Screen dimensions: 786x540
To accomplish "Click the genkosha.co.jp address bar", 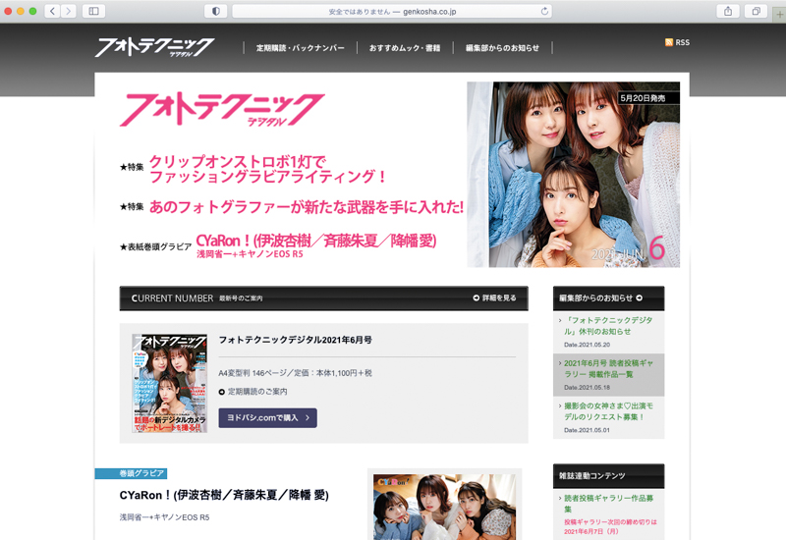I will click(392, 11).
